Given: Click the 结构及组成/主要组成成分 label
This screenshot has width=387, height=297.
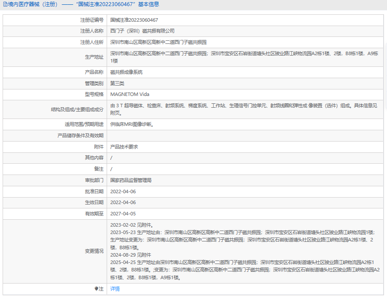Looking at the screenshot, I should point(77,109).
